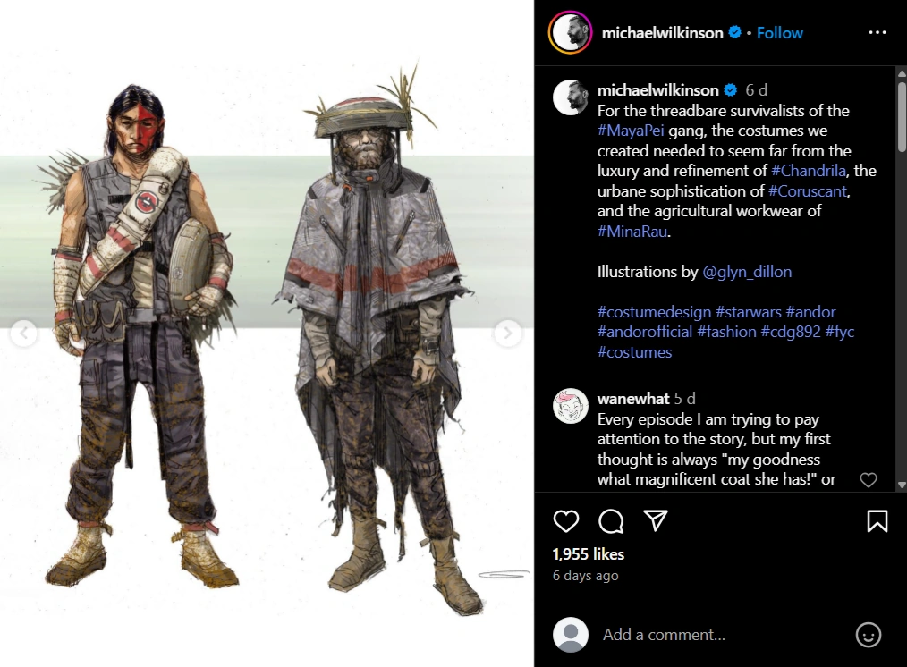
Task: Open the three-dot more options menu
Action: point(877,32)
